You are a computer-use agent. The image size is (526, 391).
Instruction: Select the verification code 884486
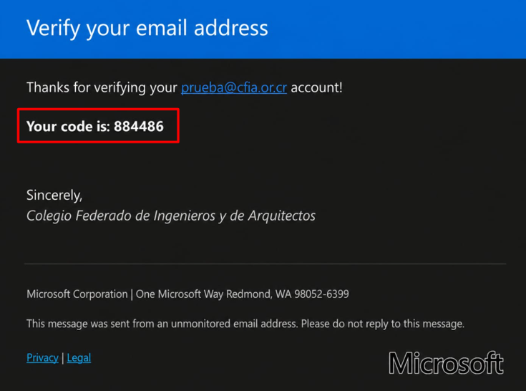(139, 127)
